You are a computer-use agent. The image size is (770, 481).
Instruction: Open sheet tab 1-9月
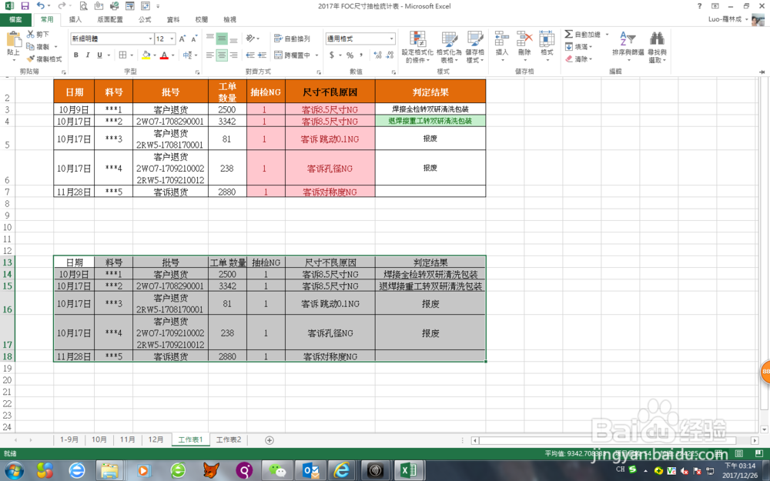tap(69, 439)
